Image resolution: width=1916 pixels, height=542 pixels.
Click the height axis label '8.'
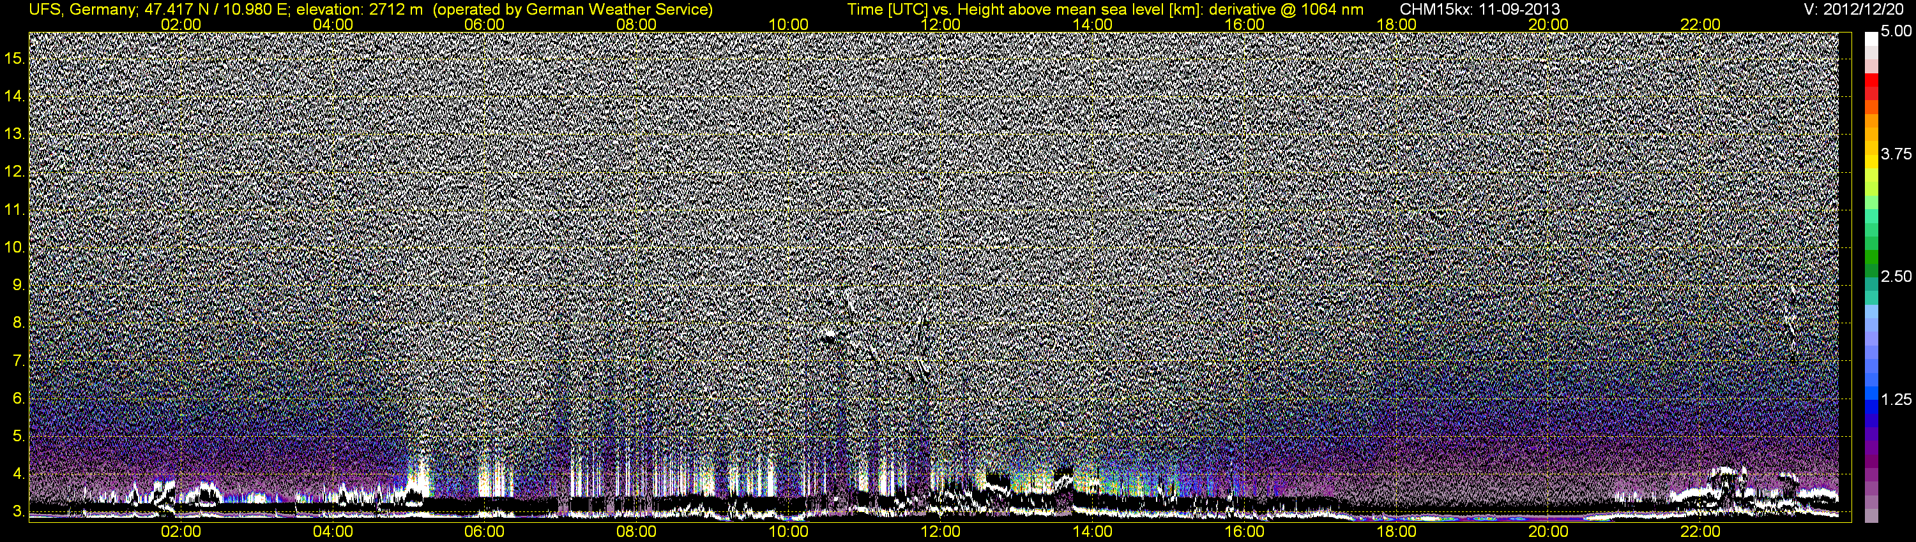[x=18, y=323]
